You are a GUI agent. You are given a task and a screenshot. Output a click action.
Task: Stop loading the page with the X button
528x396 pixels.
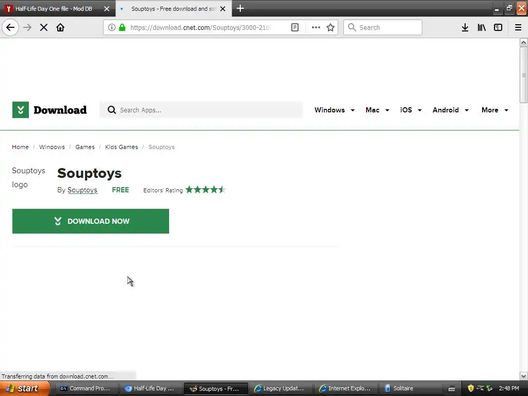[x=43, y=27]
